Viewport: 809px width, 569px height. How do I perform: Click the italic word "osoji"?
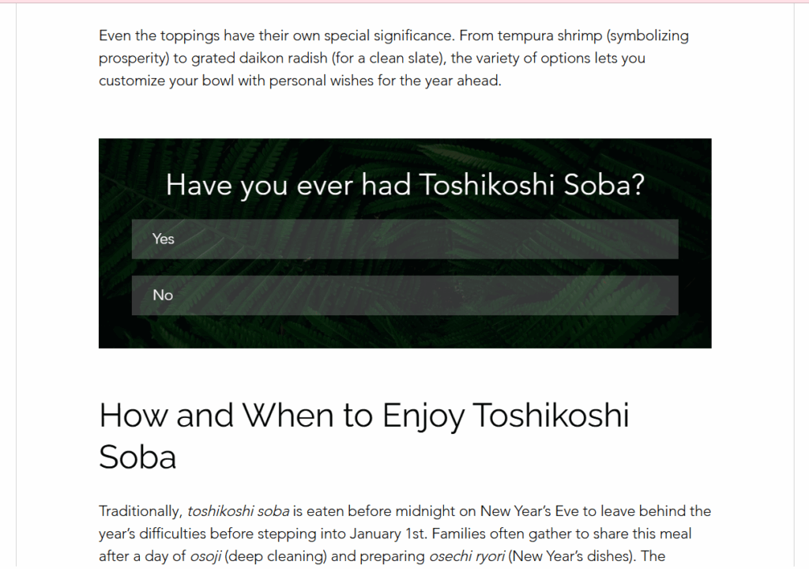click(x=205, y=556)
